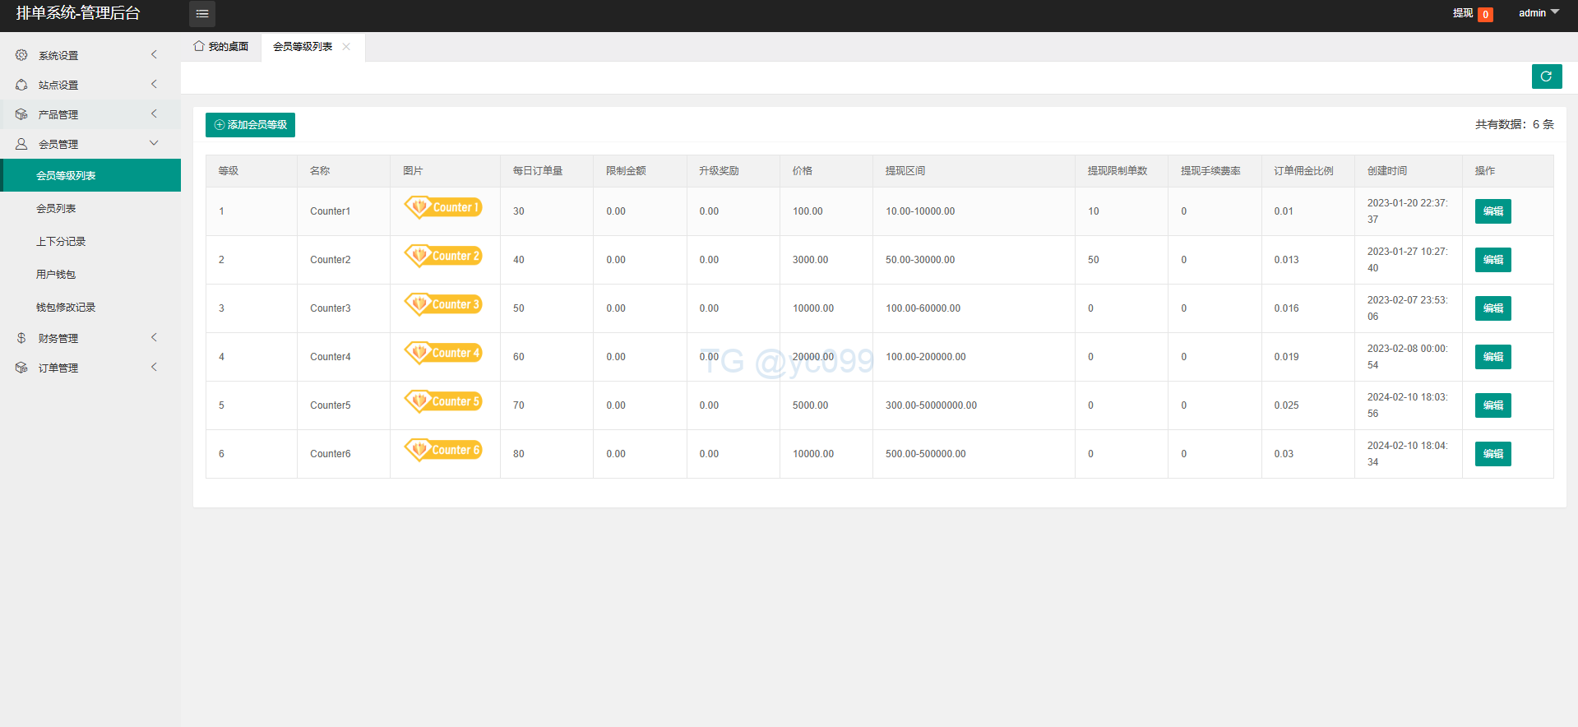Viewport: 1578px width, 727px height.
Task: Close the 会员等级列表 tab
Action: point(346,47)
